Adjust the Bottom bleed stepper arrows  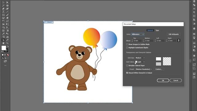pos(144,41)
